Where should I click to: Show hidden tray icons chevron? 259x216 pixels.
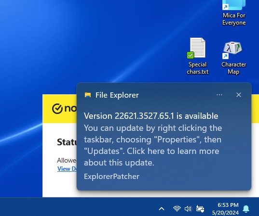pyautogui.click(x=162, y=209)
